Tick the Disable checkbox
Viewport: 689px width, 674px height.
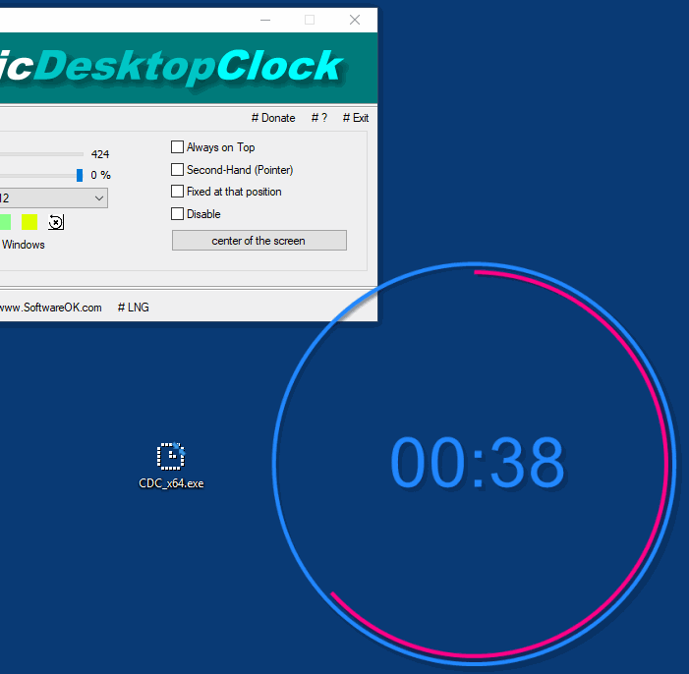[178, 214]
